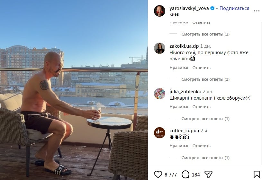Click the balcony photo of the post
Screen dimensions: 262x180
74,90
